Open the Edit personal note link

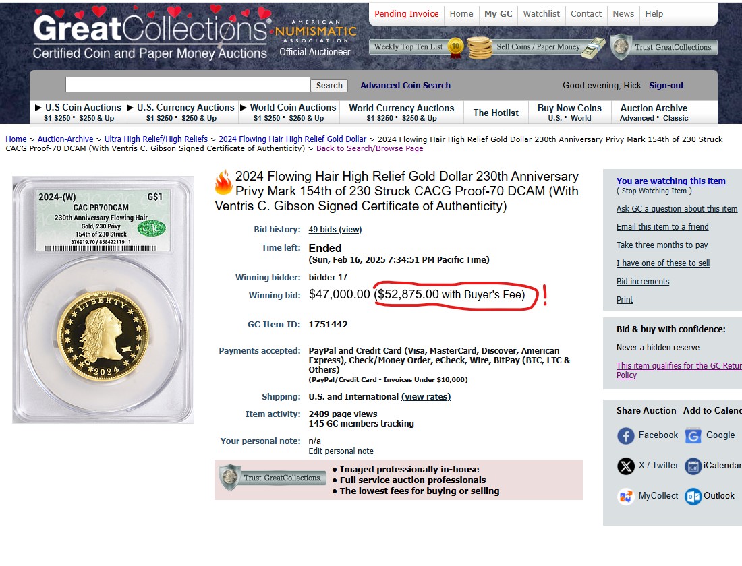pyautogui.click(x=341, y=451)
